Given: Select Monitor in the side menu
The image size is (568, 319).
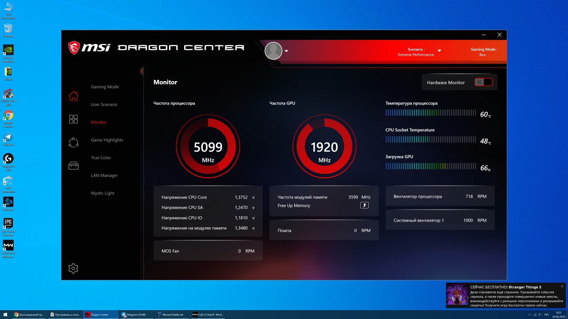Looking at the screenshot, I should 99,122.
